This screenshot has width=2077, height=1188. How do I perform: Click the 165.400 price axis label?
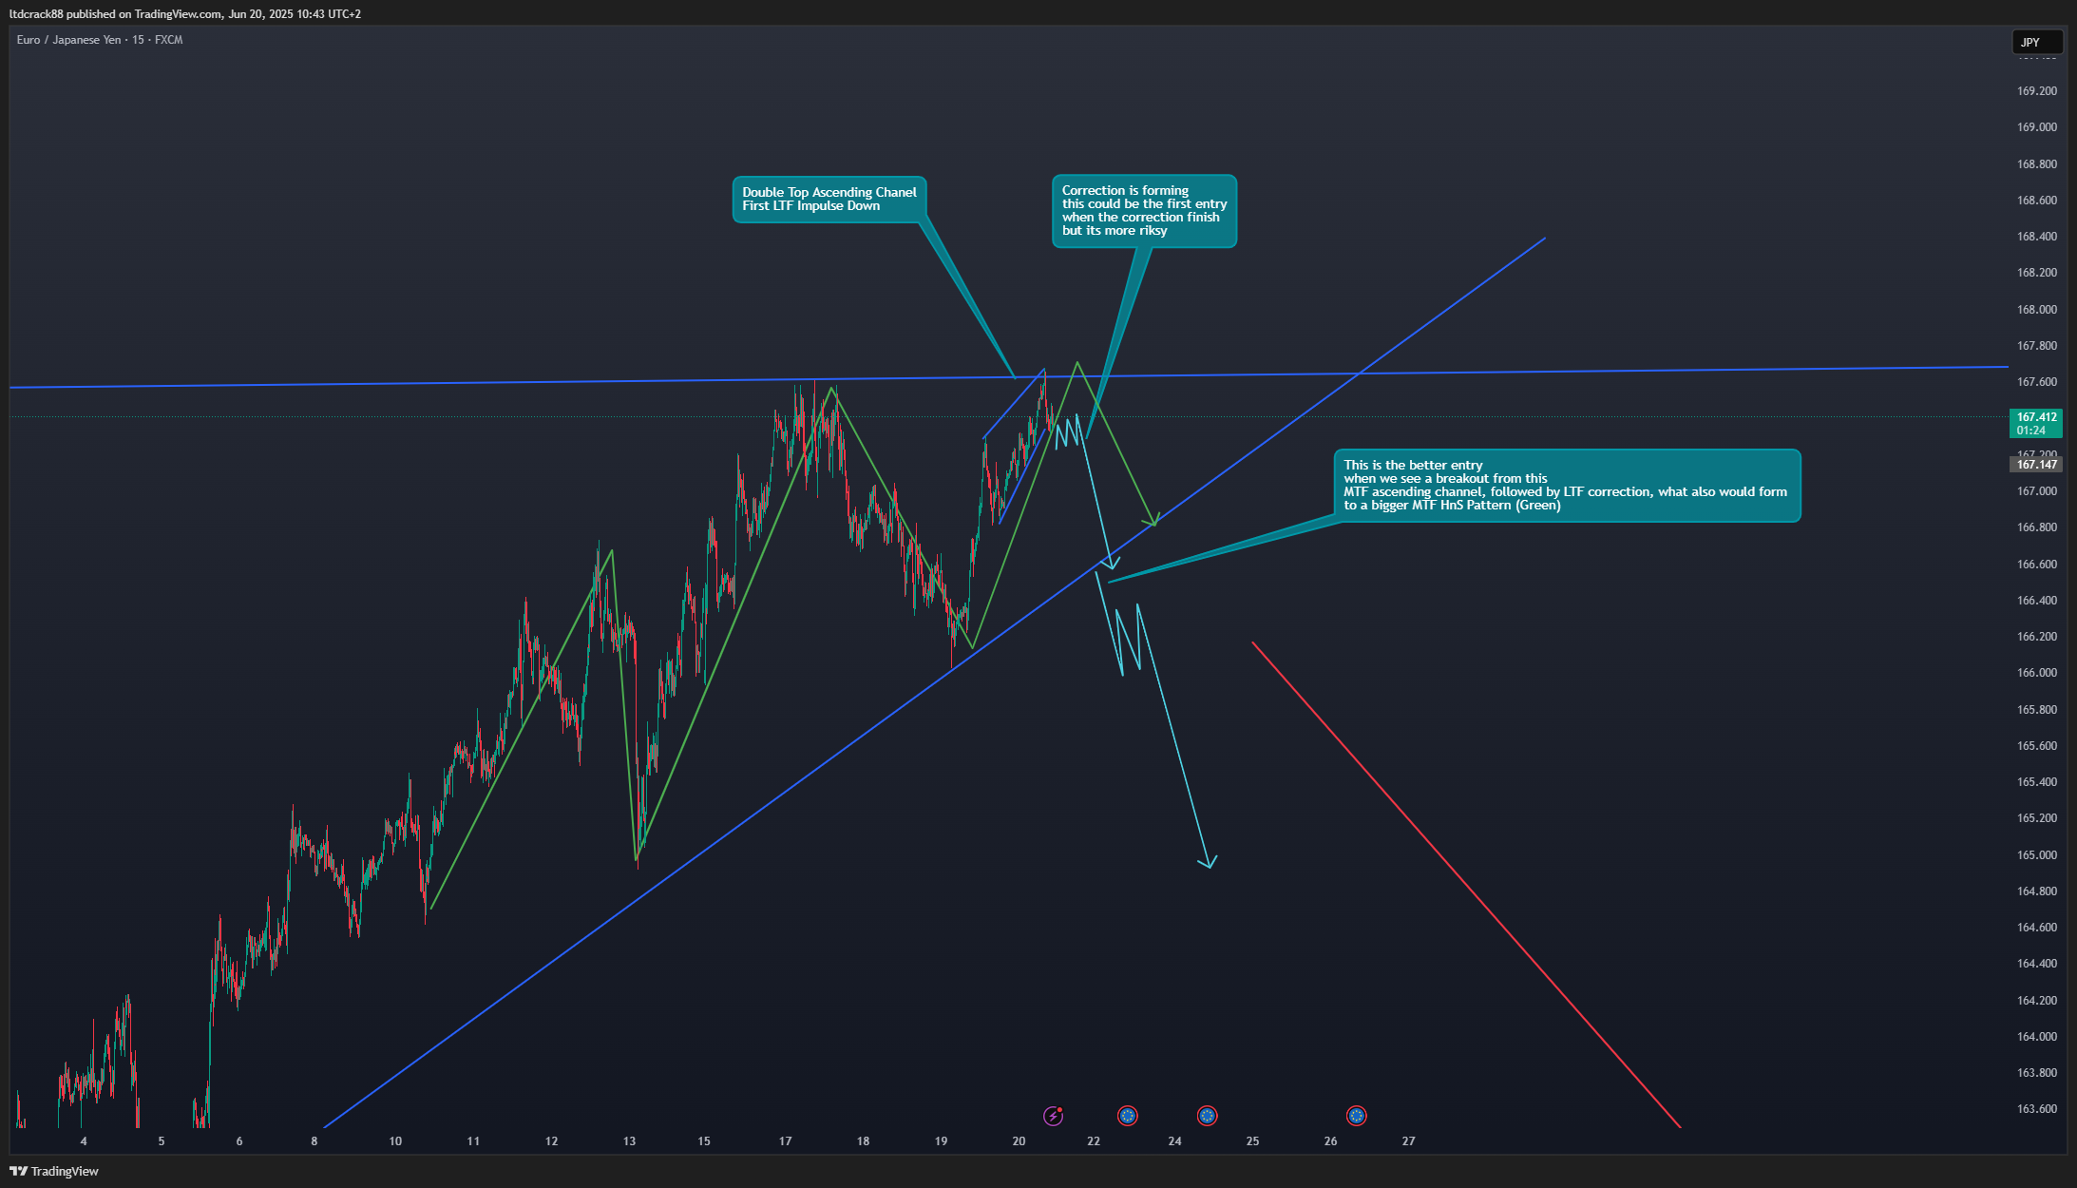[x=2037, y=782]
